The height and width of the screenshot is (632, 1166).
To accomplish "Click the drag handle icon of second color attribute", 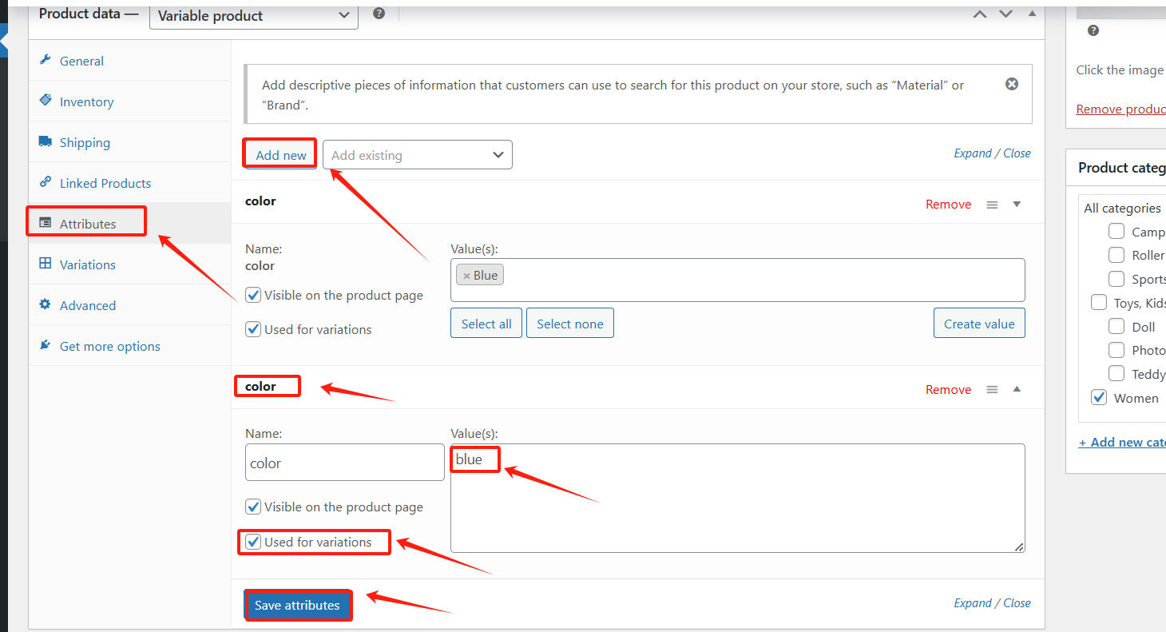I will point(992,390).
